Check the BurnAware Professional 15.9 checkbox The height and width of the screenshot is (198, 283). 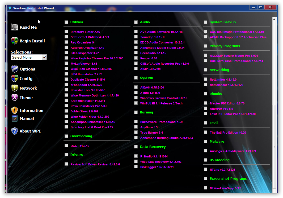point(136,122)
